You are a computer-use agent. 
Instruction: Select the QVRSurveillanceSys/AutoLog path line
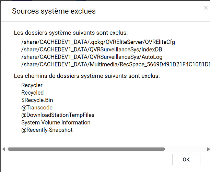click(92, 57)
